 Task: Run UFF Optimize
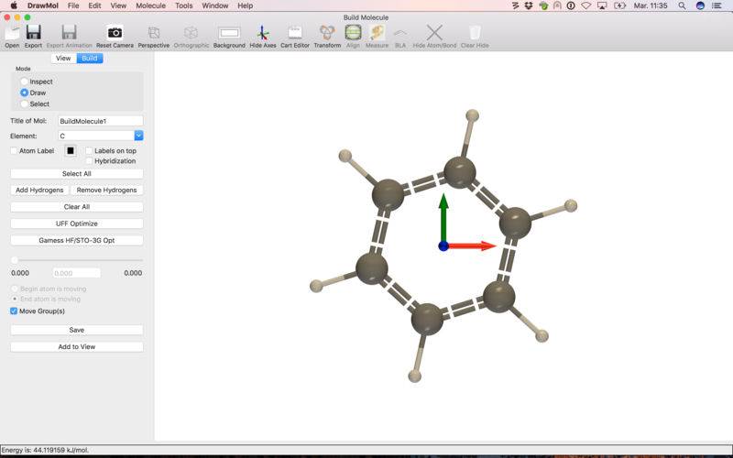[77, 224]
